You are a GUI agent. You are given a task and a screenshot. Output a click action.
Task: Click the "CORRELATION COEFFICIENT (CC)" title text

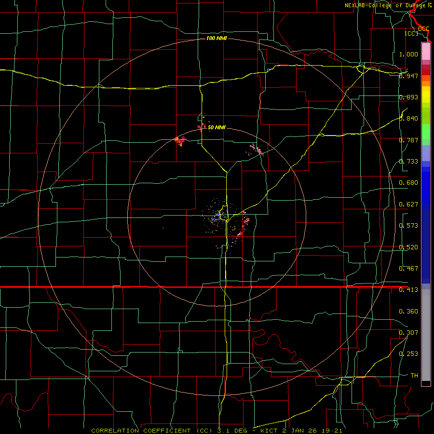click(152, 431)
